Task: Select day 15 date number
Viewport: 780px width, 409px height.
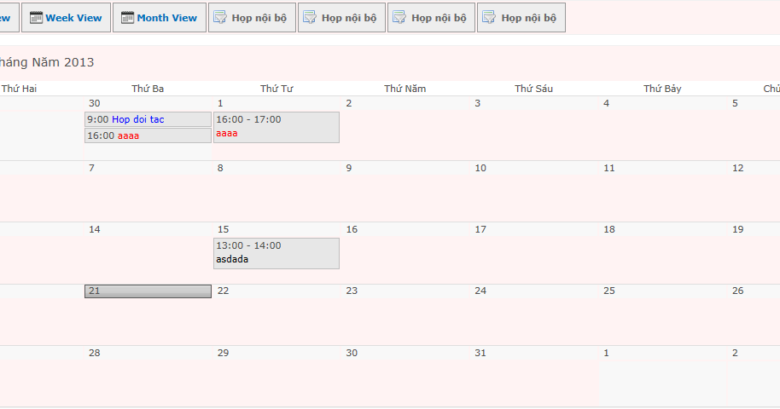Action: pyautogui.click(x=223, y=229)
